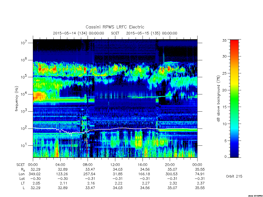Click the Lon row label
This screenshot has width=263, height=197.
22,174
